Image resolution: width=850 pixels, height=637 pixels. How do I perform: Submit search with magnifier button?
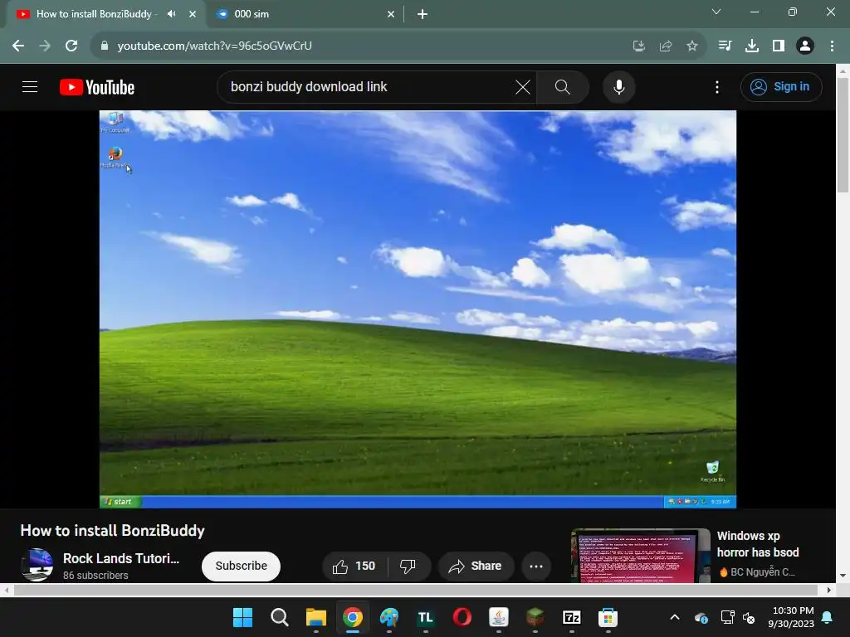pos(563,86)
